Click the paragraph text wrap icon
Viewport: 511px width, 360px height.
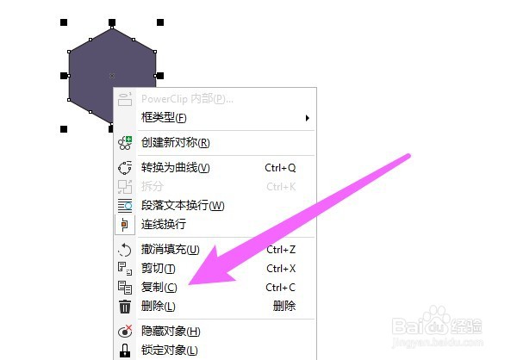[125, 206]
